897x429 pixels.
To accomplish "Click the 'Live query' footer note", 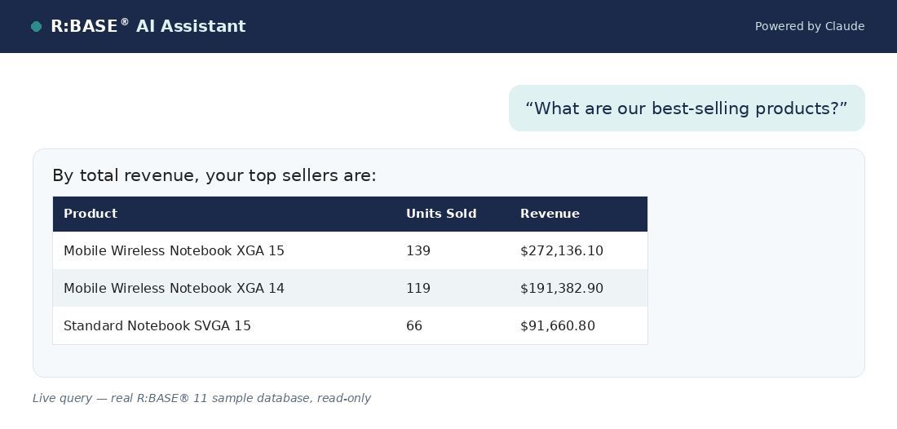I will tap(202, 398).
